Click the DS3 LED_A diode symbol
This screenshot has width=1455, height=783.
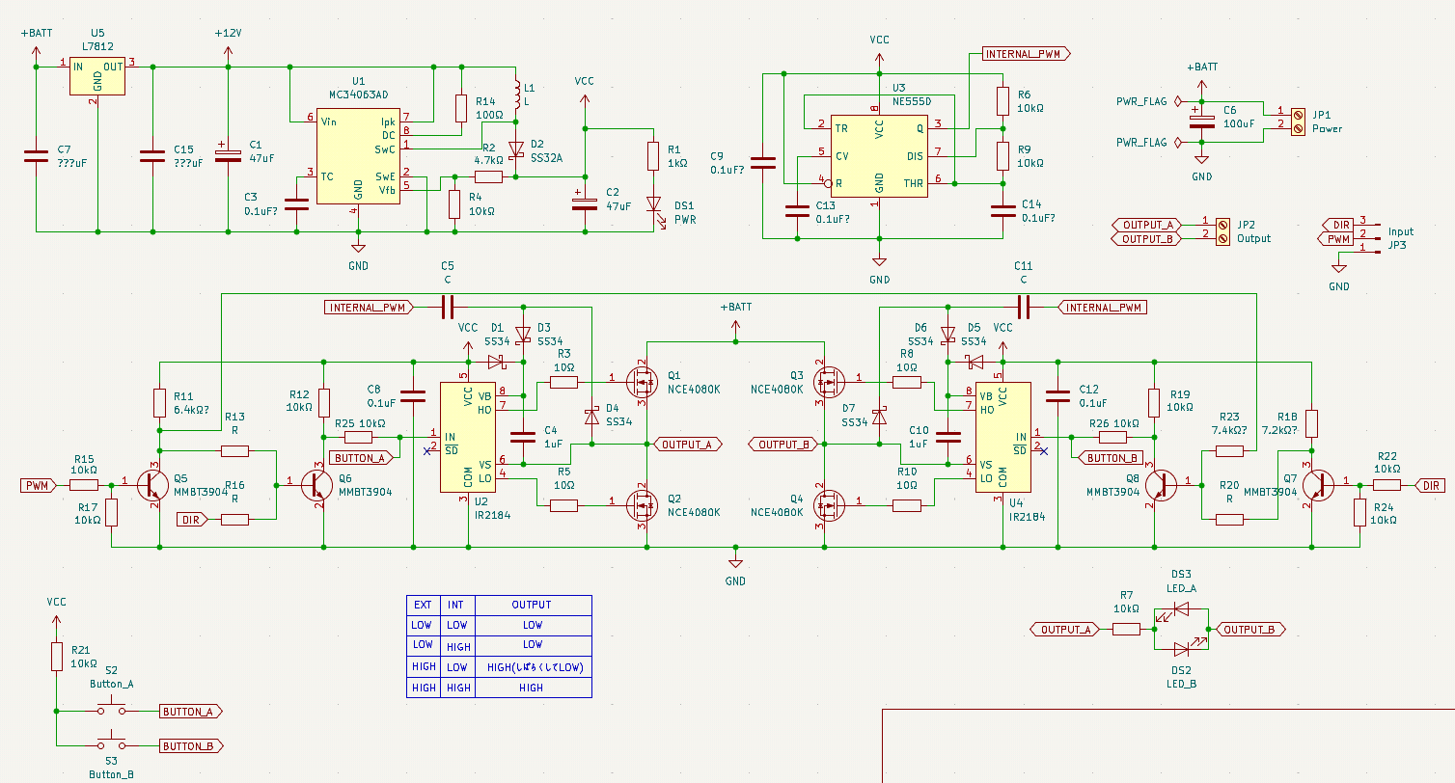click(1180, 609)
